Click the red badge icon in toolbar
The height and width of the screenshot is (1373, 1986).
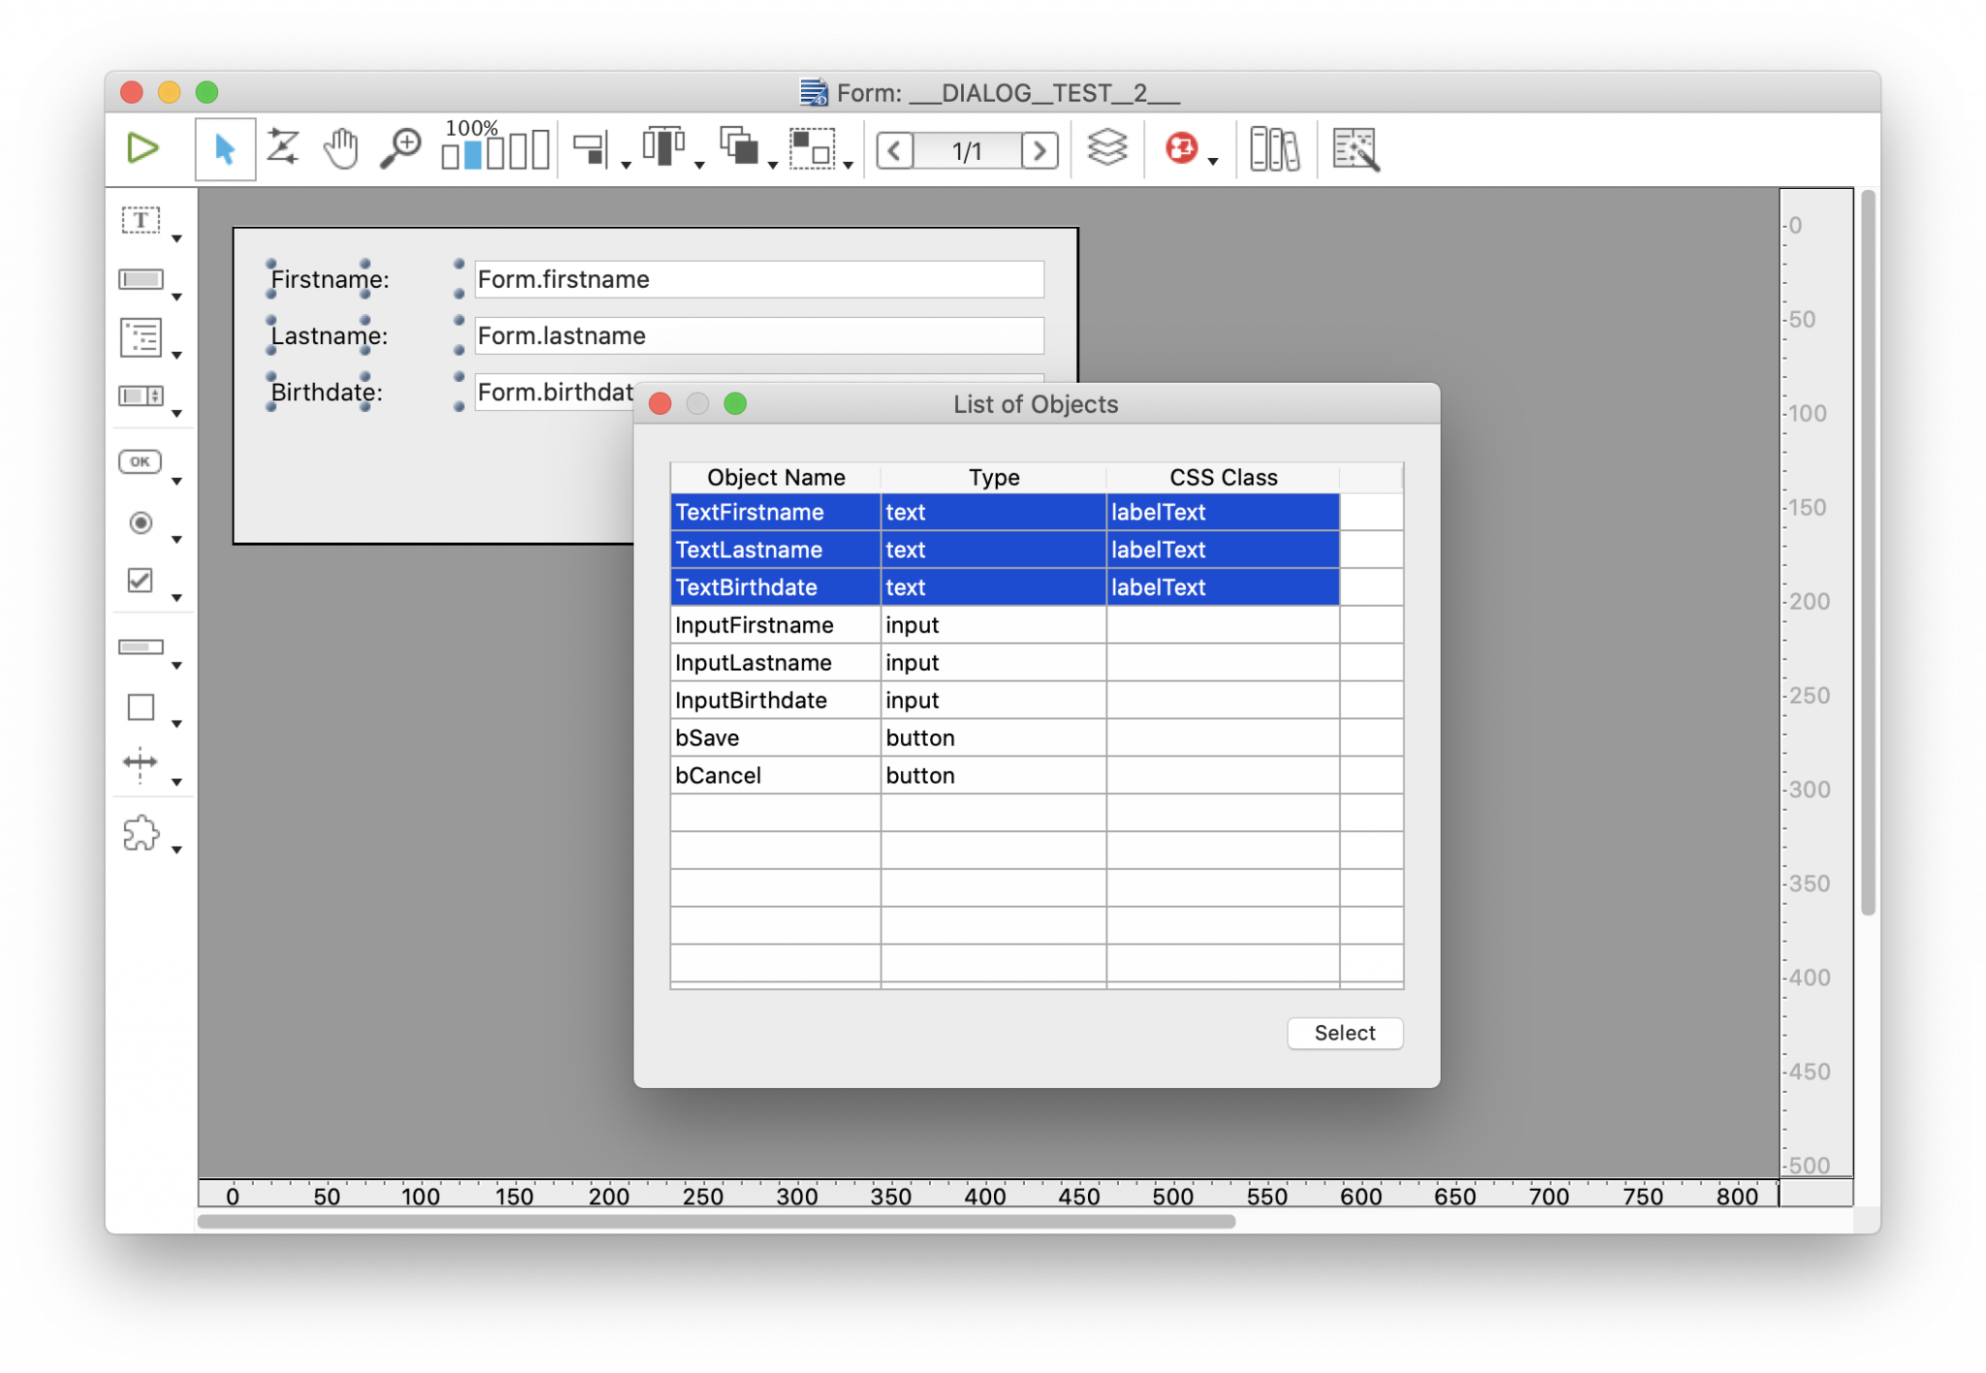coord(1180,148)
